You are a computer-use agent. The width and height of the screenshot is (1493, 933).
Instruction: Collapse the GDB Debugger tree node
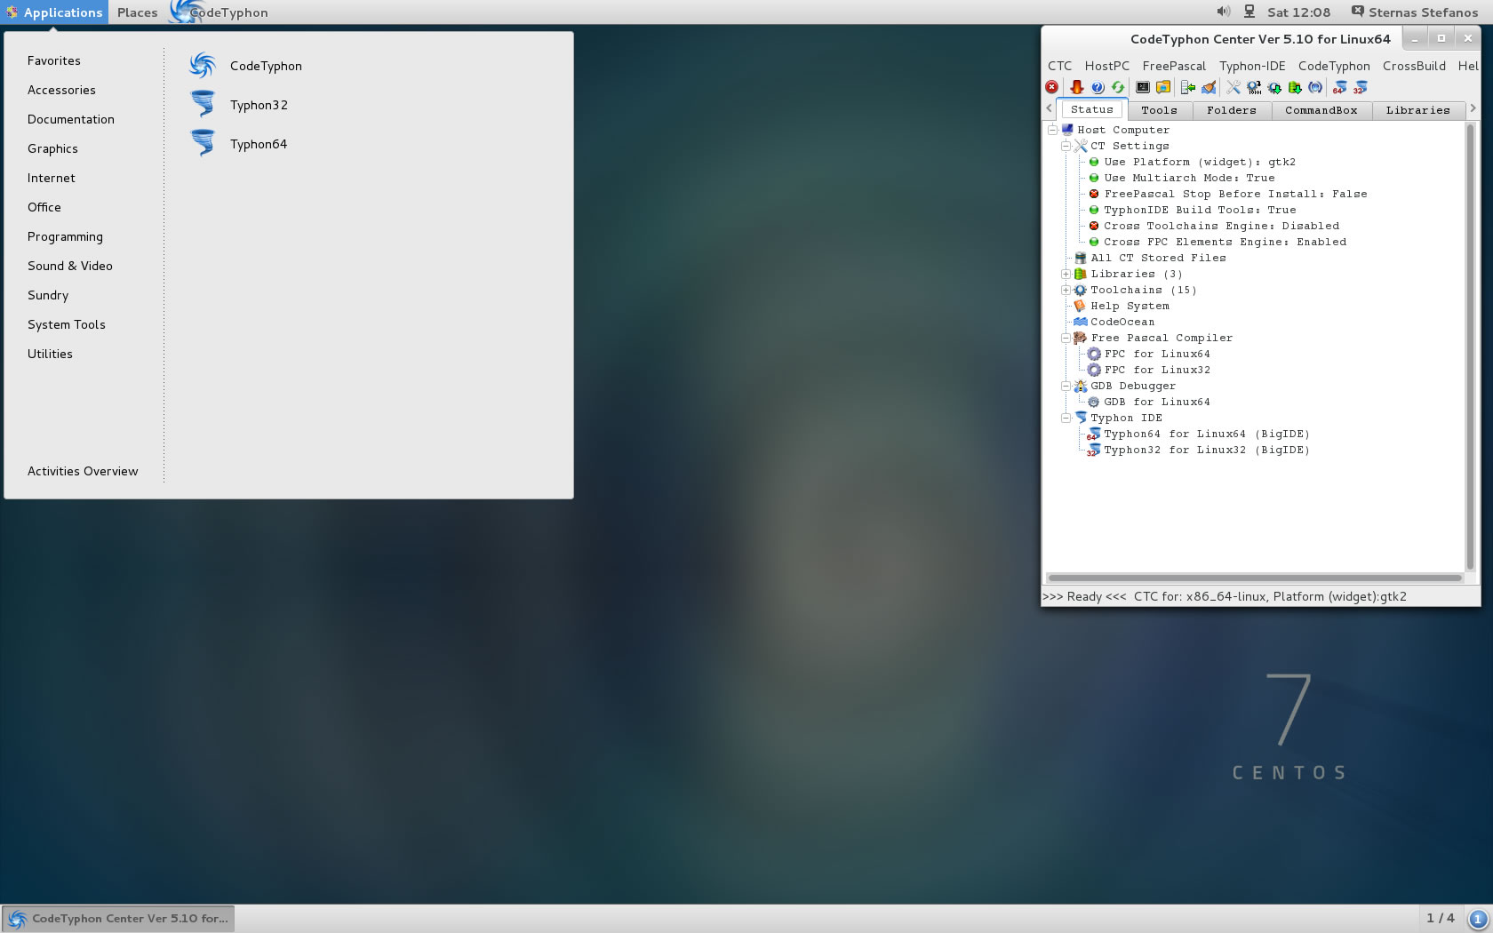pos(1066,386)
